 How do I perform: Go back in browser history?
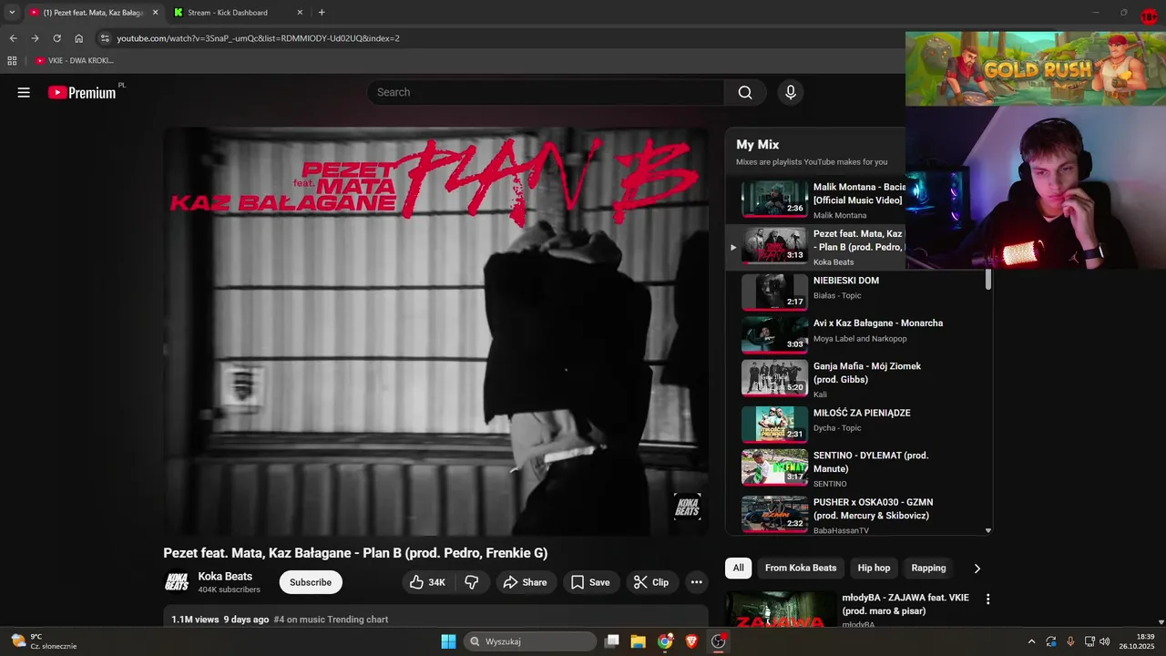[13, 38]
